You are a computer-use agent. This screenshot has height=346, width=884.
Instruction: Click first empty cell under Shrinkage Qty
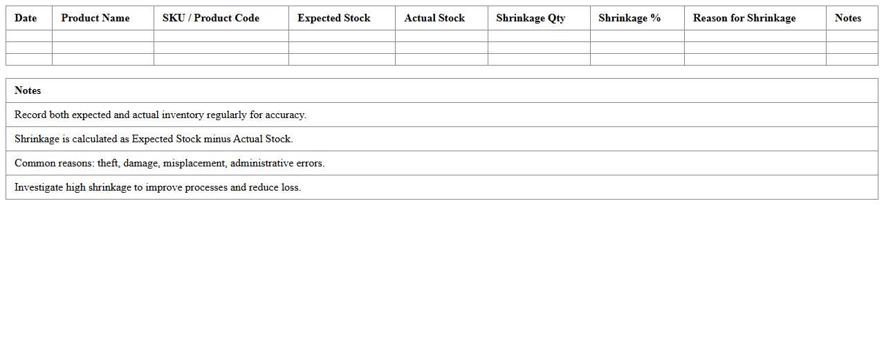click(x=539, y=36)
